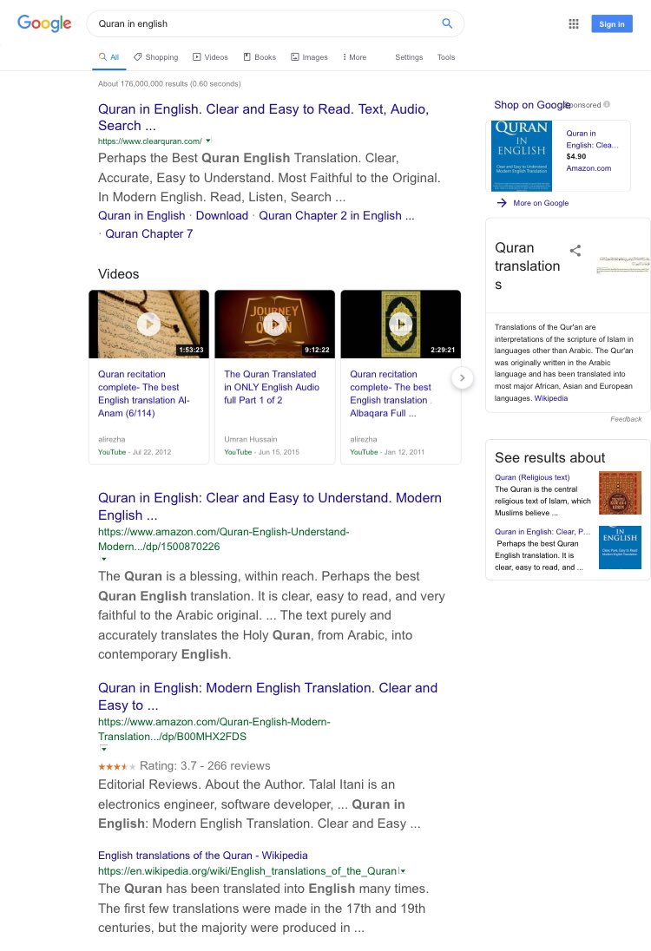651x951 pixels.
Task: Expand dropdown arrow under Amazon dp/B00MHX2FDS URL
Action: click(104, 749)
